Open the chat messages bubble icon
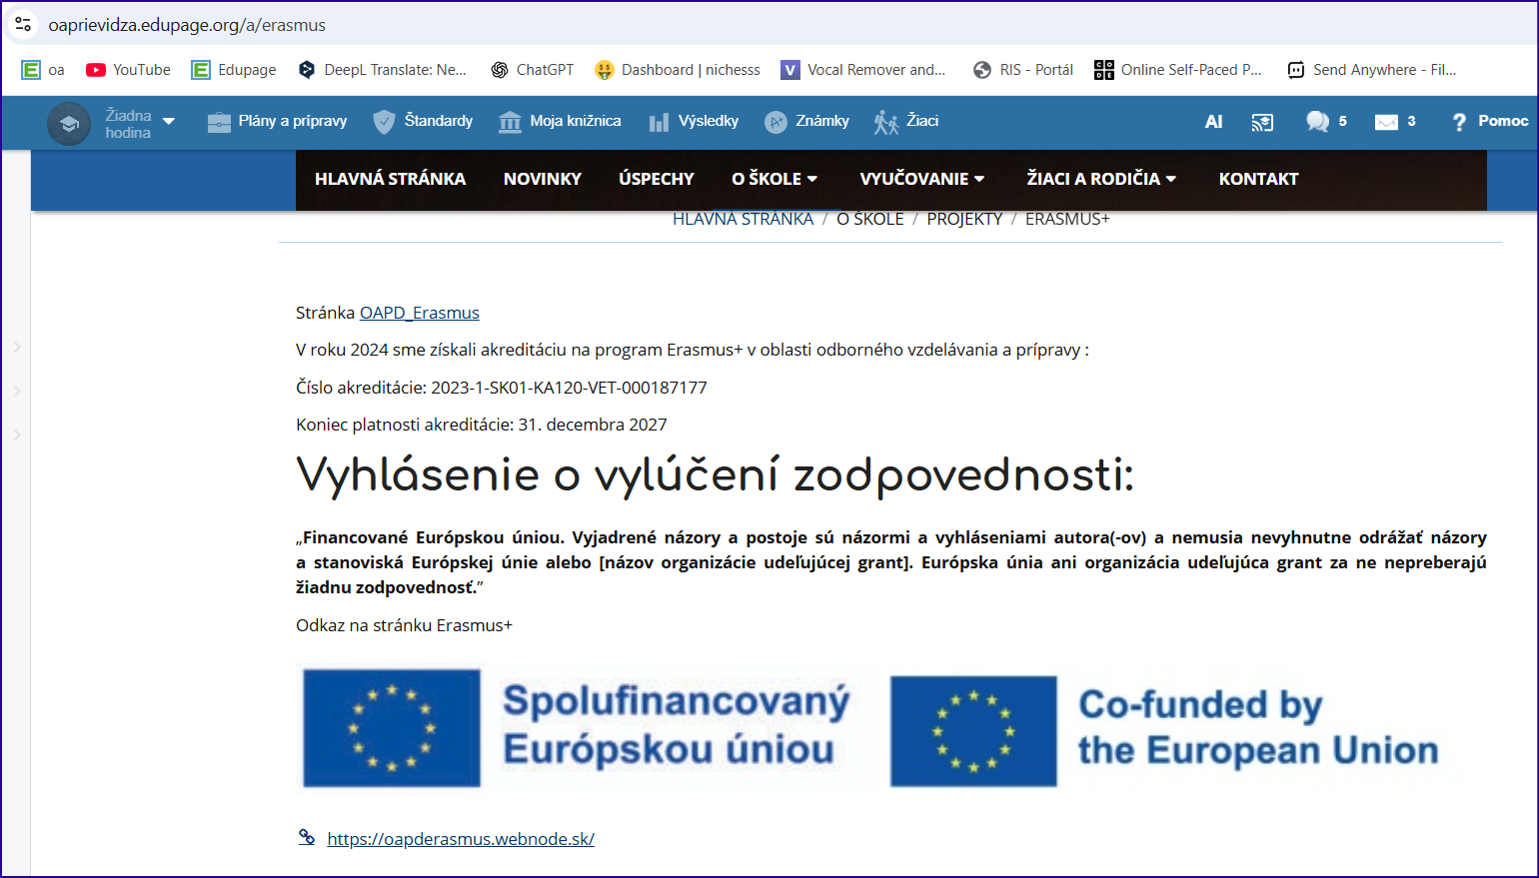This screenshot has width=1539, height=878. (x=1317, y=122)
